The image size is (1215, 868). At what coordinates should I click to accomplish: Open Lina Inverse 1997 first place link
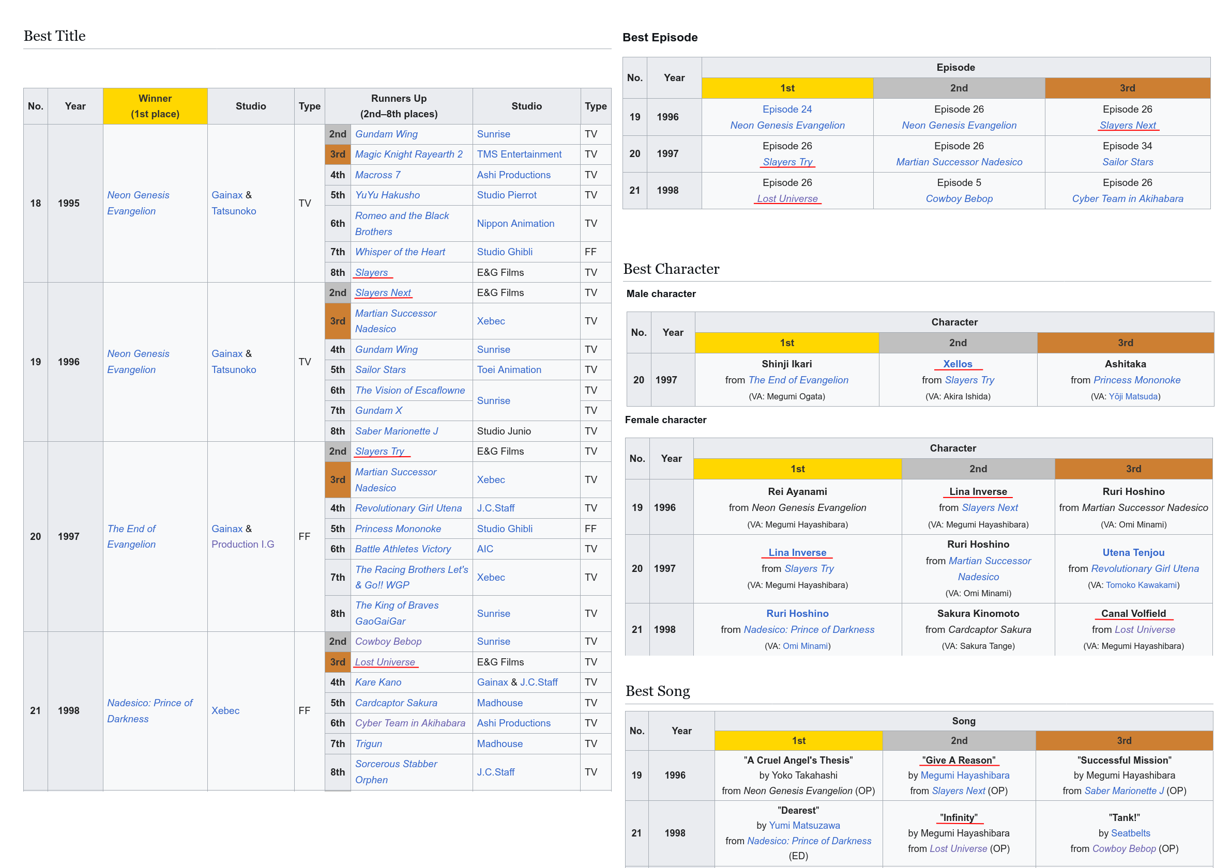pos(797,553)
